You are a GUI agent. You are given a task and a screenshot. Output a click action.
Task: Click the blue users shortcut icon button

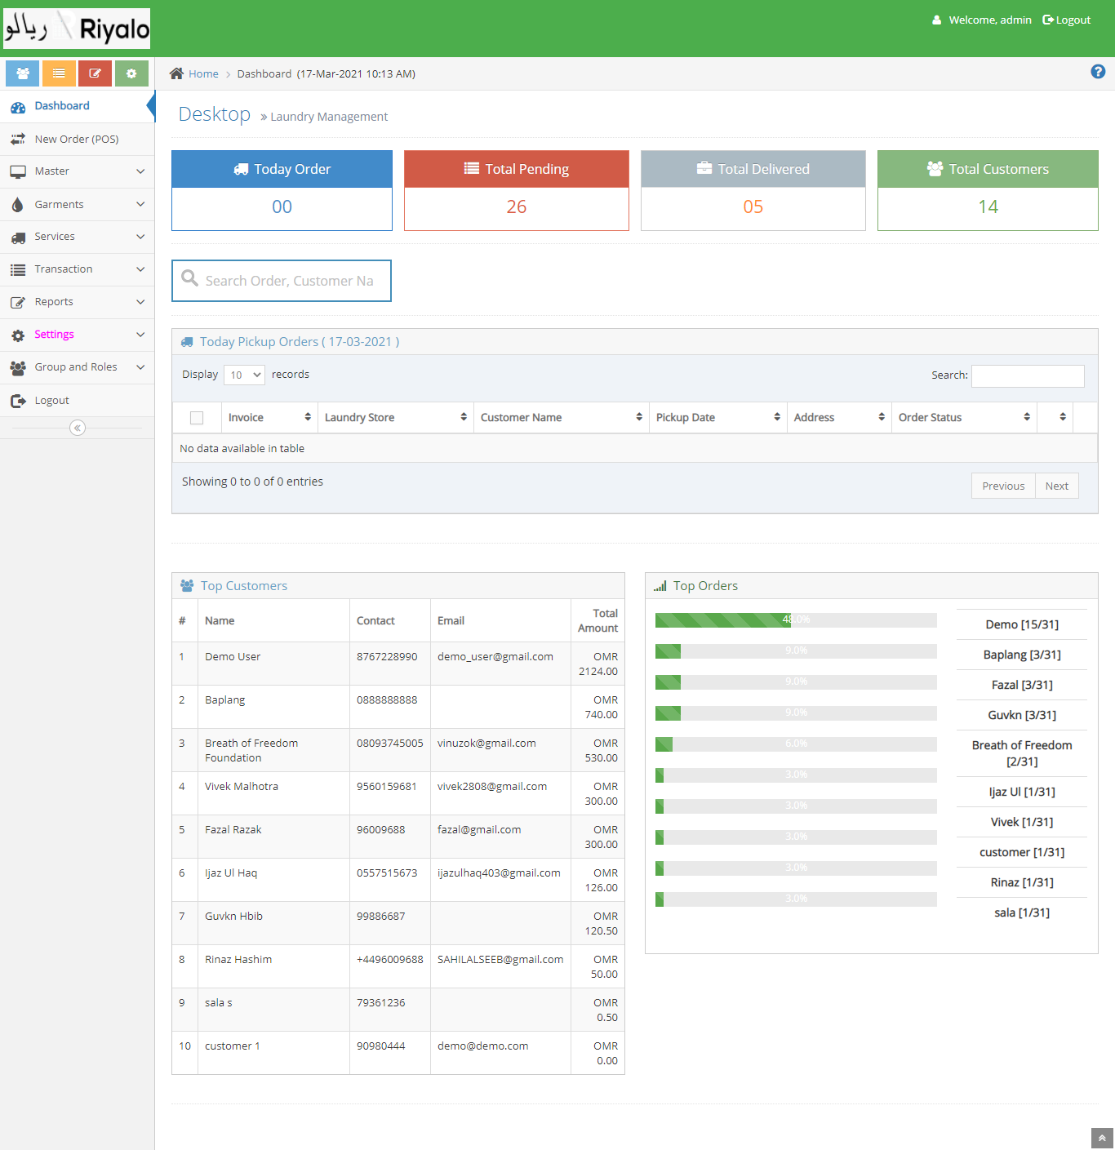pos(23,73)
